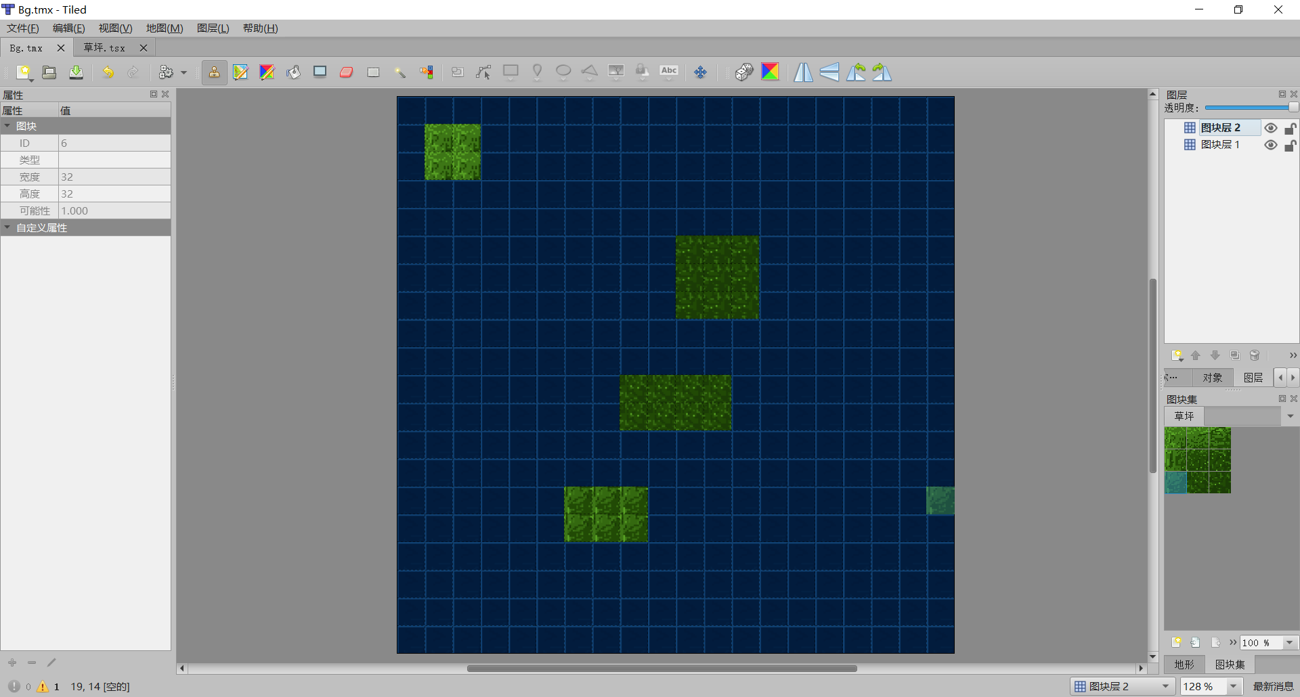Select the Insert Ellipse tool
This screenshot has height=697, width=1300.
(x=563, y=72)
